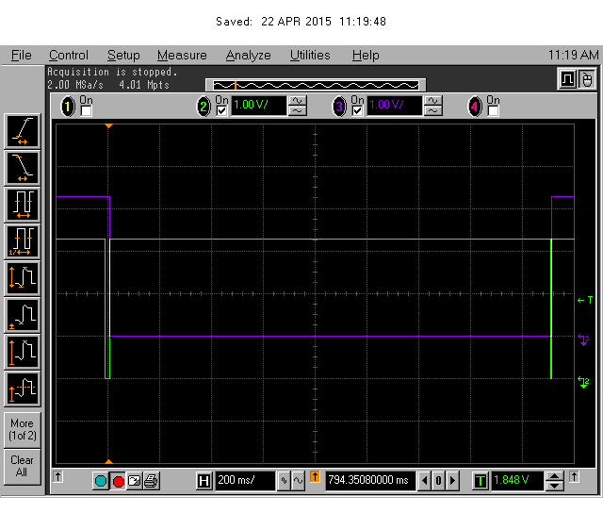Shift horizontal delay left arrow
Image resolution: width=603 pixels, height=513 pixels.
tap(425, 481)
